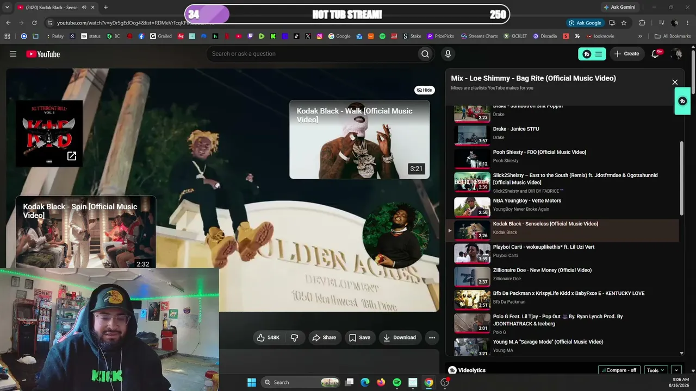Open the PrizePicks bookmark
696x391 pixels.
tap(440, 36)
